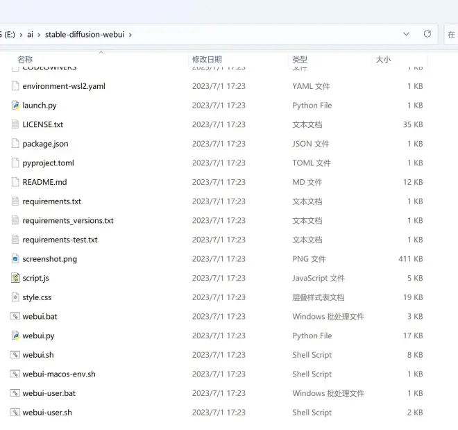Click the Windows 批处理文件 type of webui.bat
This screenshot has width=458, height=430.
328,316
